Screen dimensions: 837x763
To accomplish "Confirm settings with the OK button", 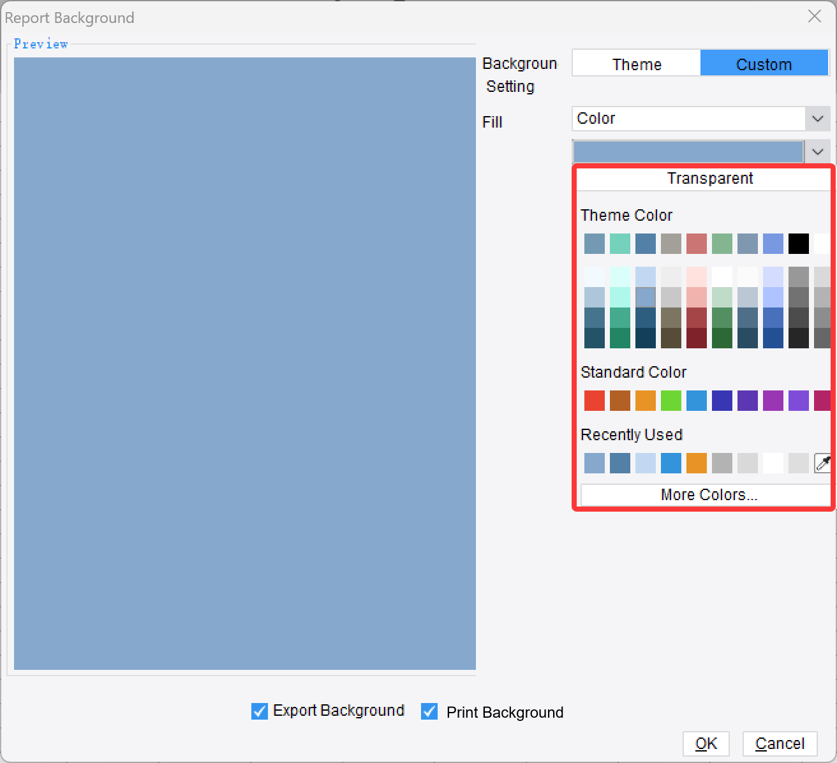I will (x=706, y=743).
